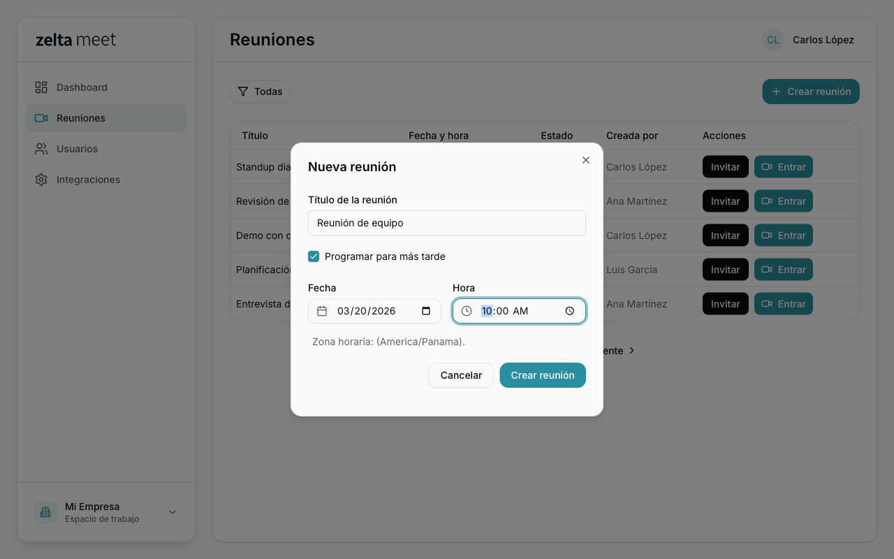Open the Todas filter dropdown
The image size is (894, 559).
(260, 92)
